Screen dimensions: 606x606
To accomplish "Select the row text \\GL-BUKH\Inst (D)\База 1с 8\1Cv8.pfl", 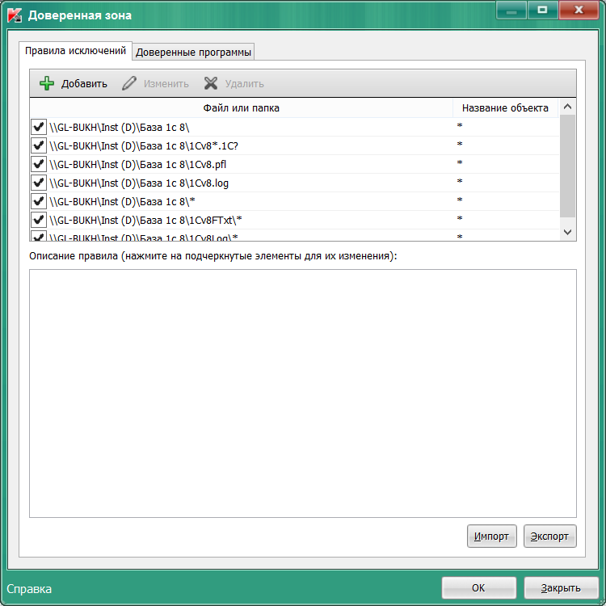I will click(x=137, y=165).
